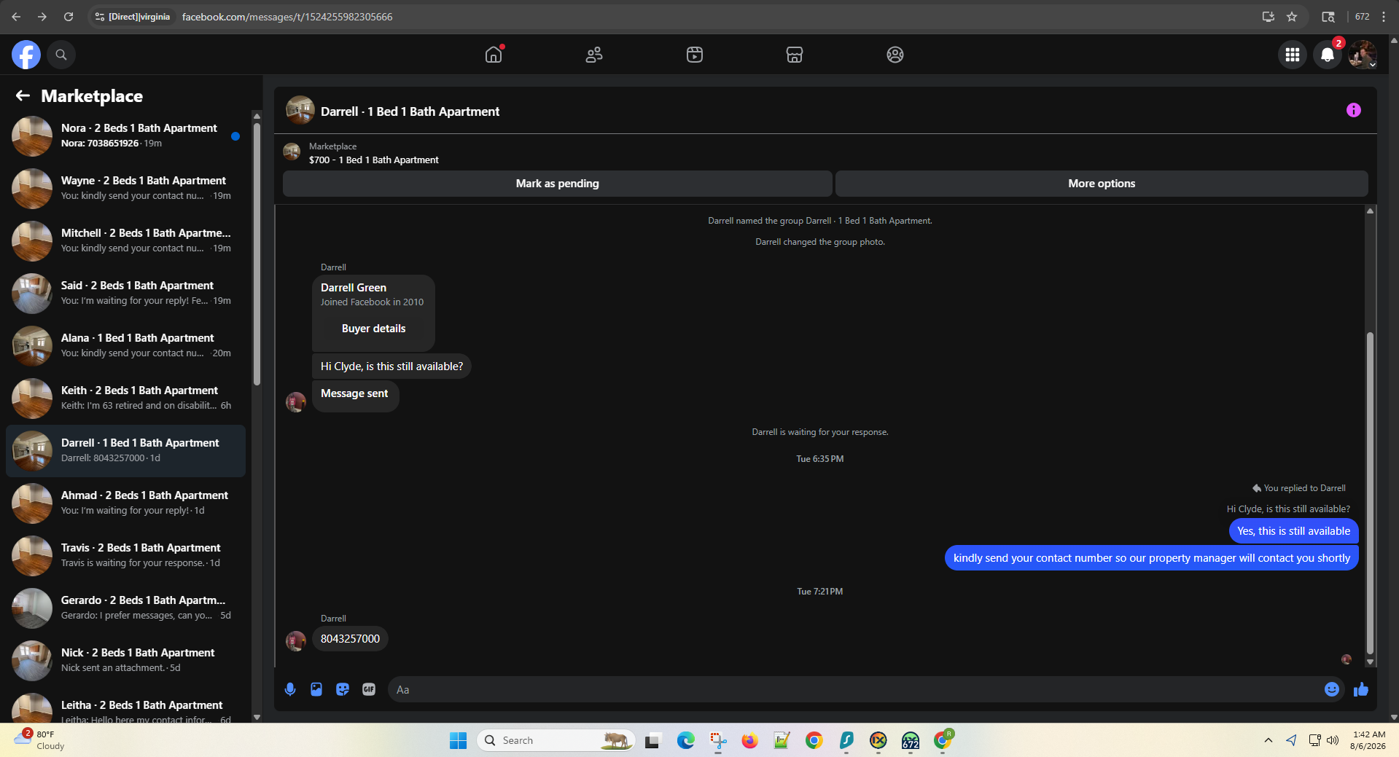Open the Groups icon in top navigation
The image size is (1399, 757).
(895, 55)
